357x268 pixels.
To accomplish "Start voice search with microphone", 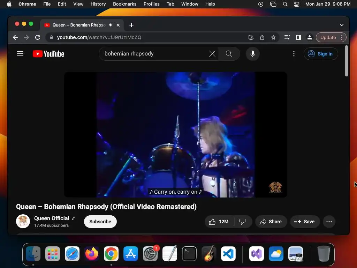I will (252, 54).
